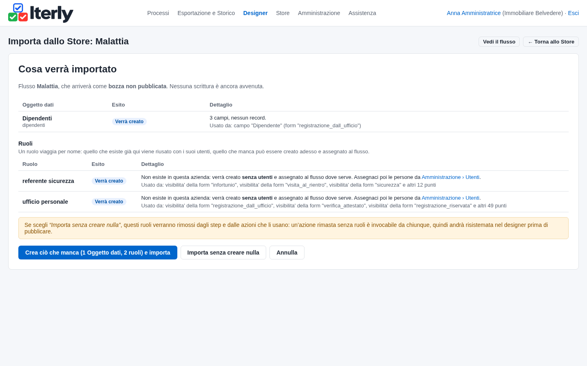Click the Iterly logo
The width and height of the screenshot is (587, 366).
pos(41,13)
